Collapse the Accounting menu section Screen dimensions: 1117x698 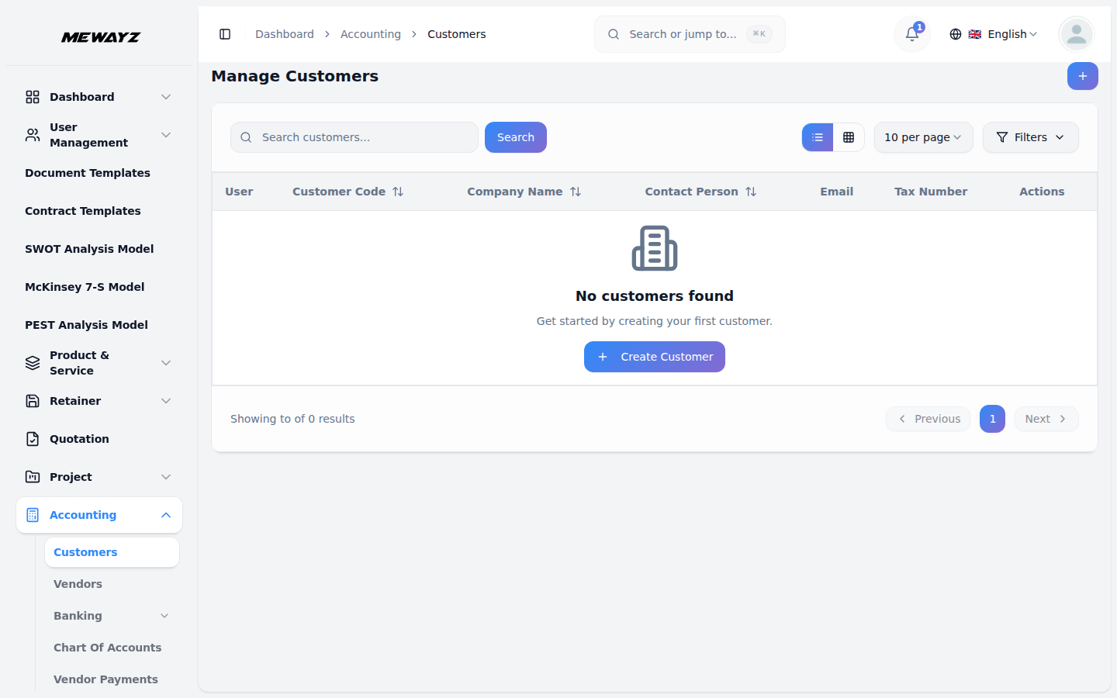(x=165, y=514)
